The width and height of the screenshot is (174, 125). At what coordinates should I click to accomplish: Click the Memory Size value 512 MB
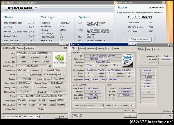pyautogui.click(x=24, y=92)
